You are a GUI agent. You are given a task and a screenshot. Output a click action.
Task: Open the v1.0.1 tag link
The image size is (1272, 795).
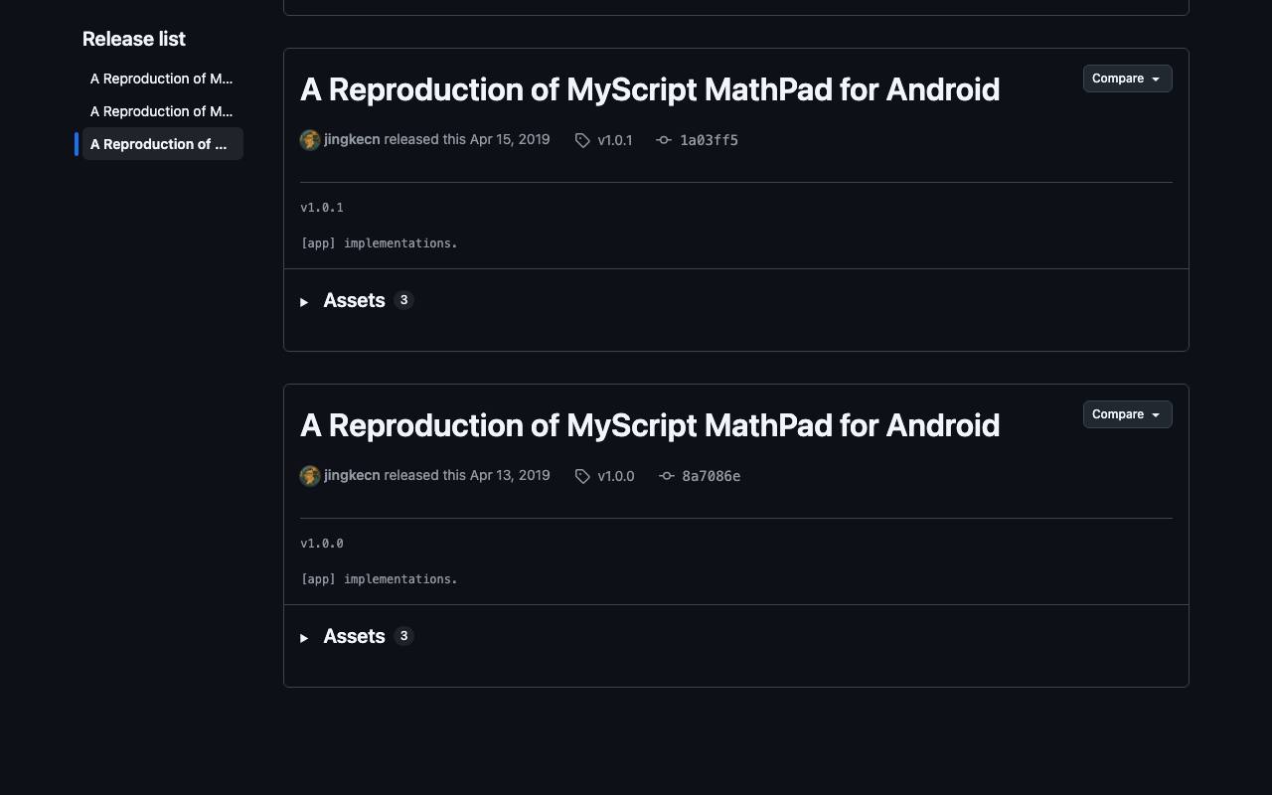[615, 140]
